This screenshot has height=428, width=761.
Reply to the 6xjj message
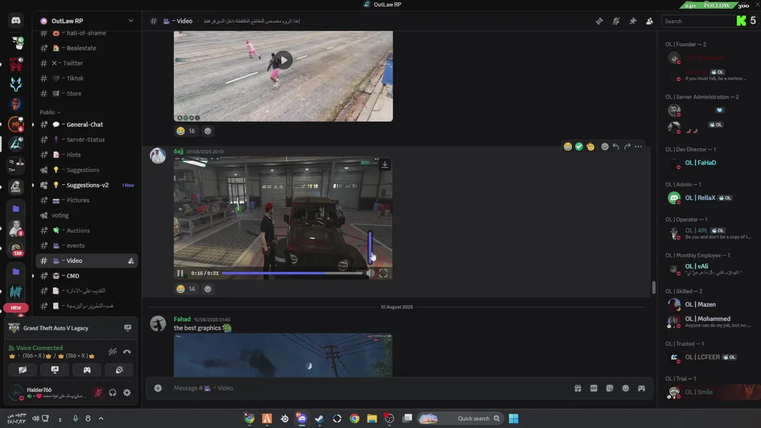coord(616,146)
